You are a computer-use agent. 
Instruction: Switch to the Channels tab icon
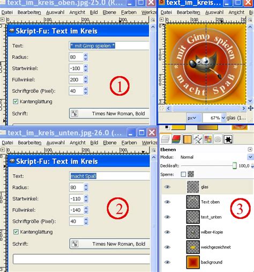pos(176,139)
